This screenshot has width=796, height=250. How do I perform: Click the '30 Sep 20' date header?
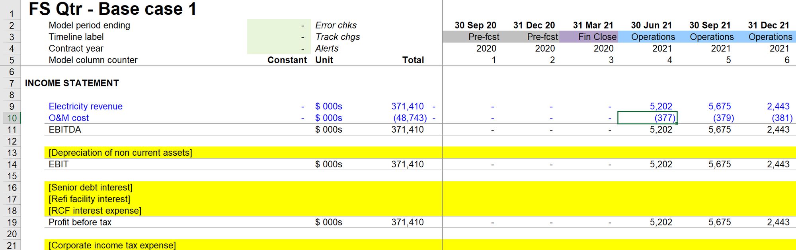coord(475,25)
